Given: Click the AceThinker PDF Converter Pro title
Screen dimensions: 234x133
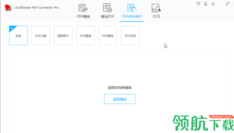Looking at the screenshot, I should (x=37, y=8).
